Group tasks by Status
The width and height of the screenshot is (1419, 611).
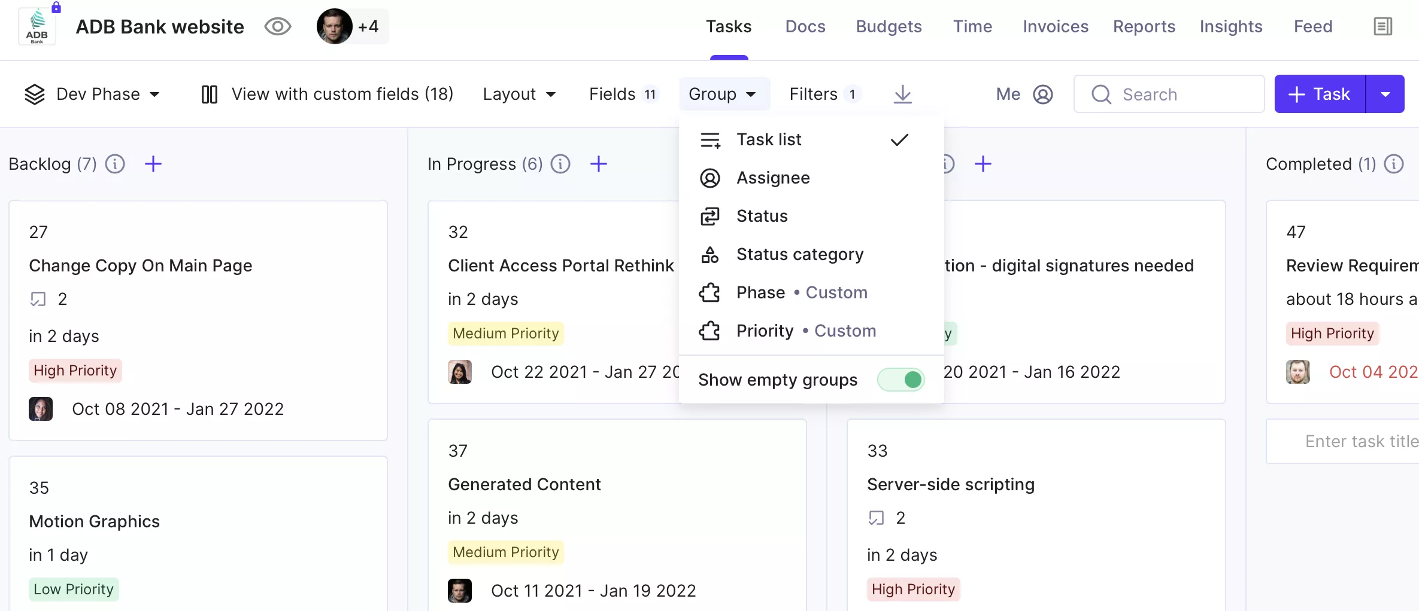[811, 216]
